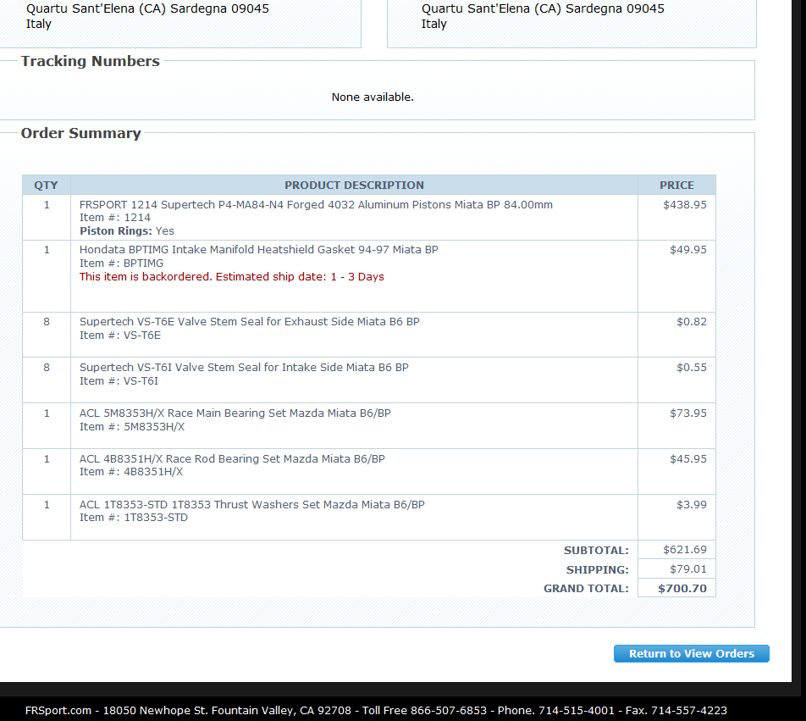
Task: Select ACL Race Main Bearing Set description
Action: pyautogui.click(x=235, y=413)
